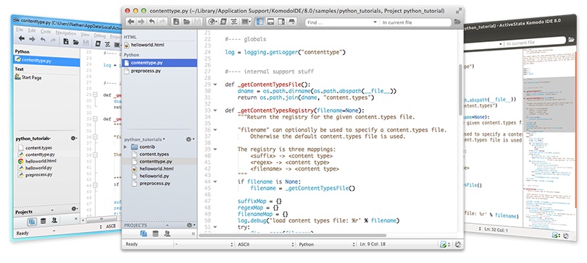587x263 pixels.
Task: Click the last icon in the globe's toolbar group
Action: point(246,22)
